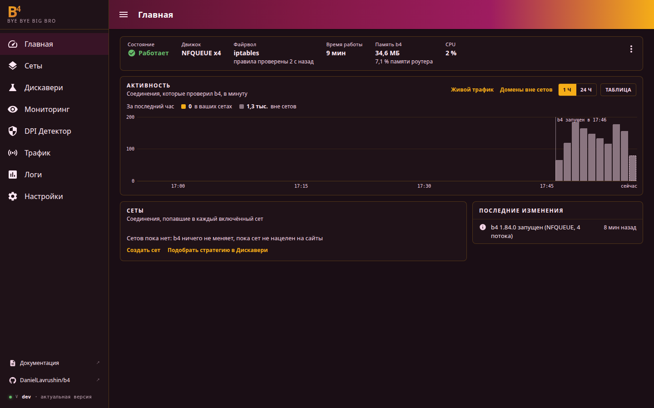654x408 pixels.
Task: Open the Документация link text
Action: click(x=40, y=363)
